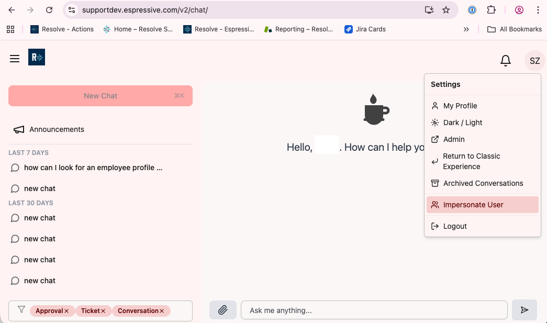This screenshot has height=323, width=547.
Task: Remove the Ticket filter chip
Action: tap(104, 310)
